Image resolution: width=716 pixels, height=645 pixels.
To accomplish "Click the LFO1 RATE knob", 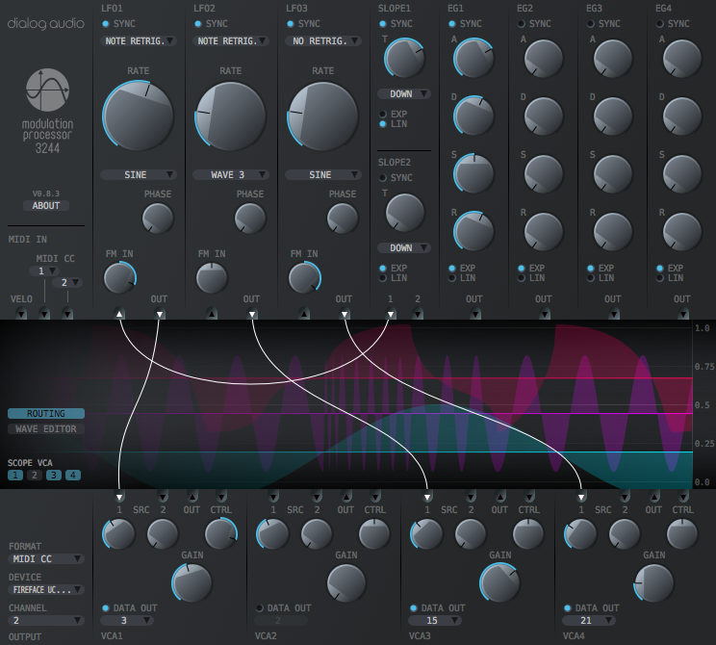I will click(138, 115).
